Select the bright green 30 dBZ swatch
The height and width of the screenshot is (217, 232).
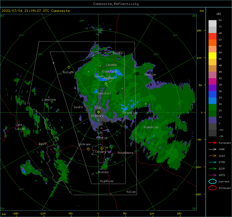(212, 107)
